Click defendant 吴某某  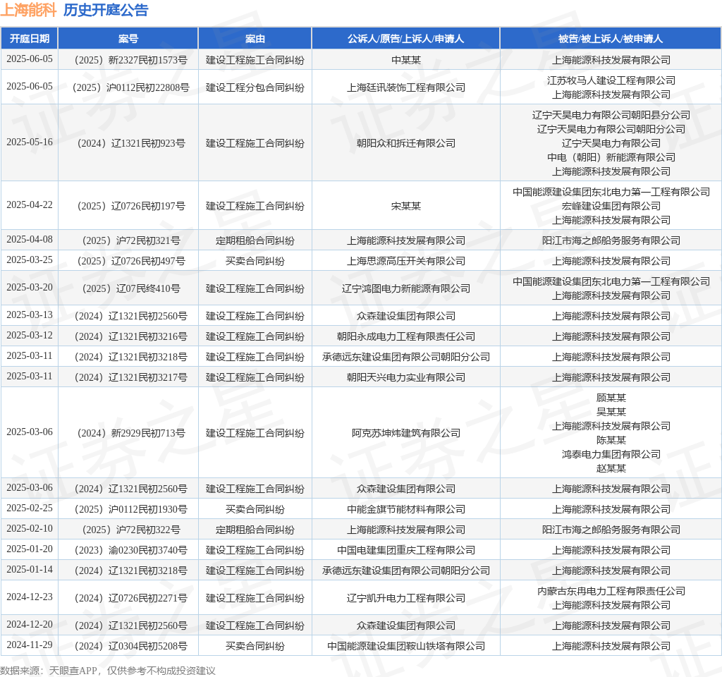coord(611,411)
